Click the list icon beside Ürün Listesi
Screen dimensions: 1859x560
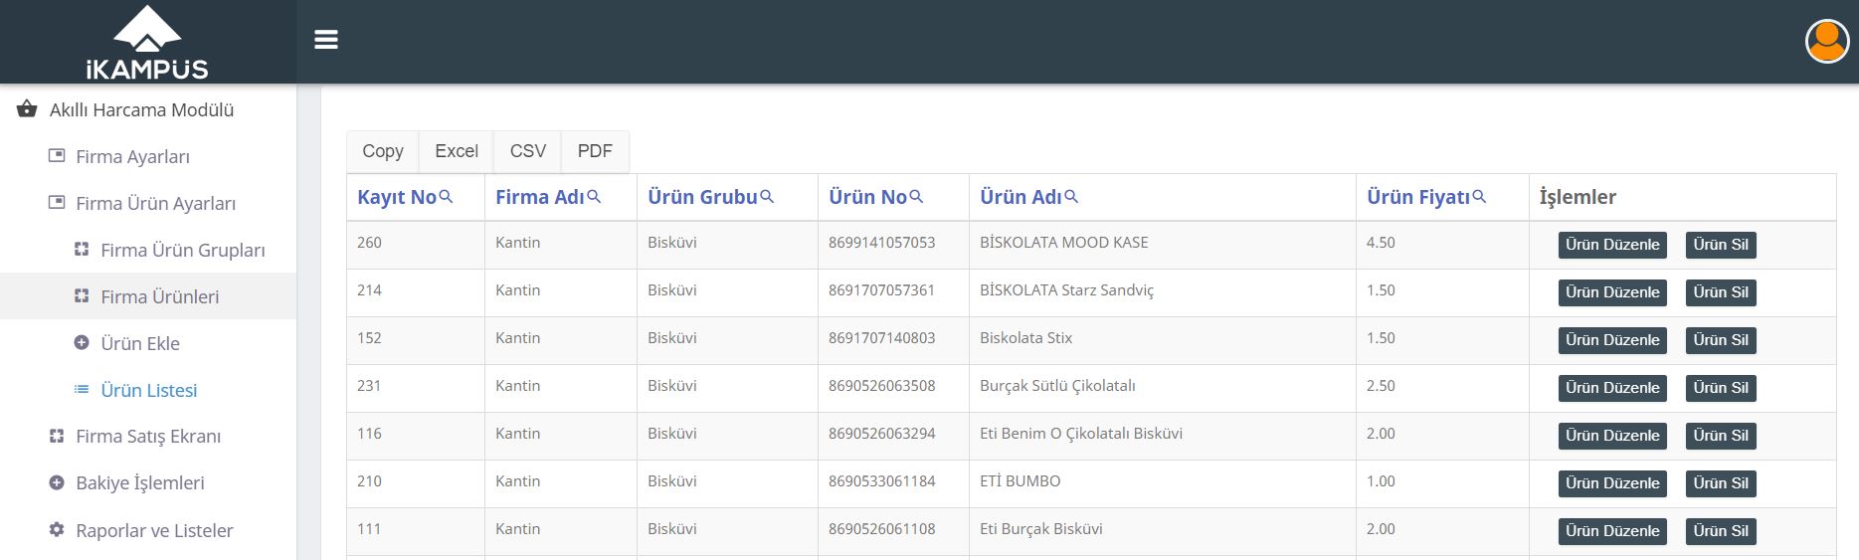[82, 390]
